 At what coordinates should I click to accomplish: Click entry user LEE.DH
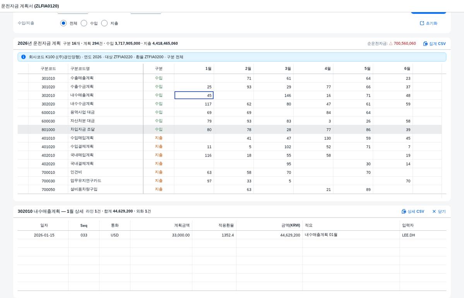[408, 235]
